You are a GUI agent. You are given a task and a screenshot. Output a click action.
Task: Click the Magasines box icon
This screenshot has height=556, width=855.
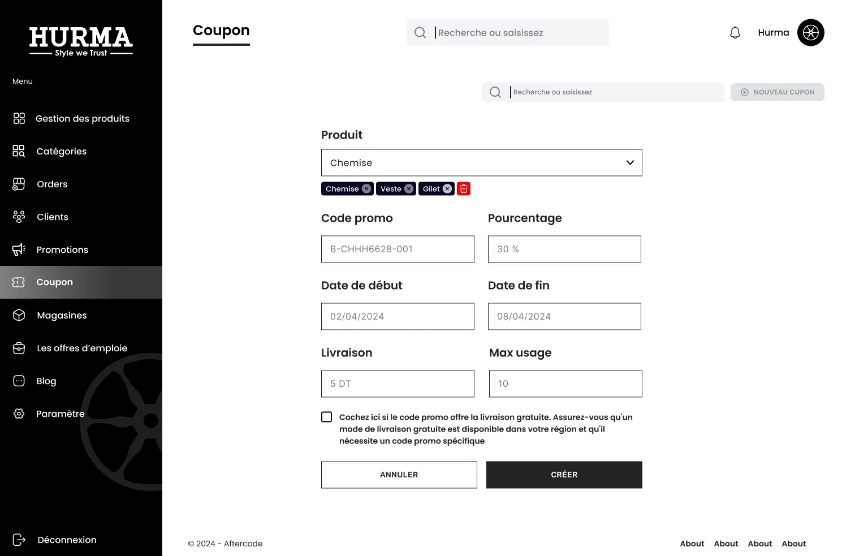(x=19, y=316)
